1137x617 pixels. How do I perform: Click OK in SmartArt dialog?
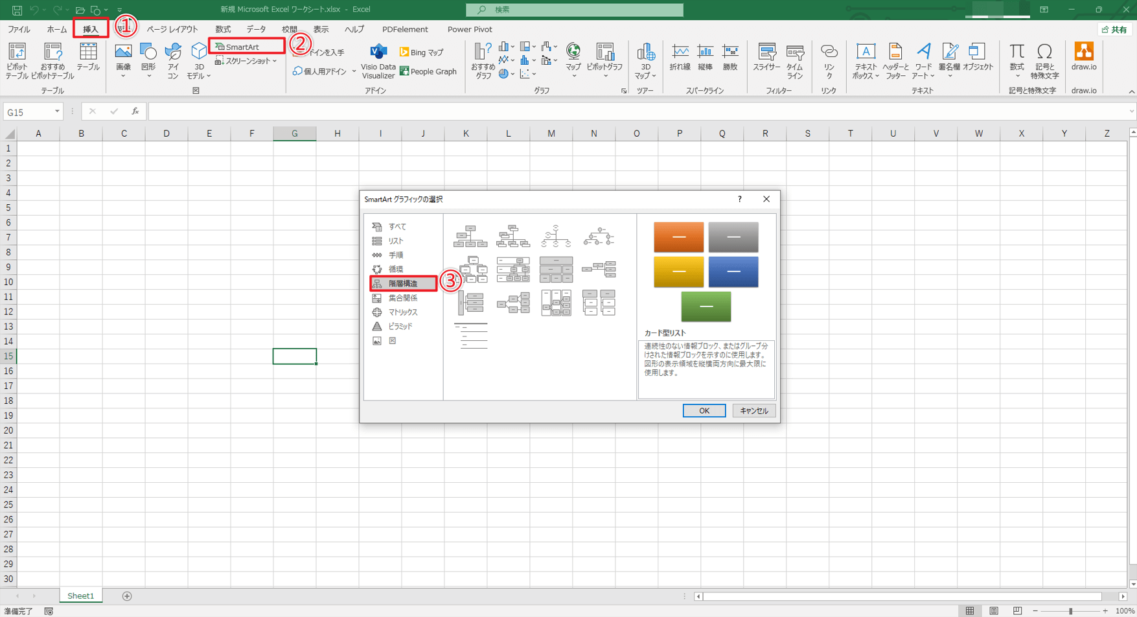pyautogui.click(x=704, y=411)
